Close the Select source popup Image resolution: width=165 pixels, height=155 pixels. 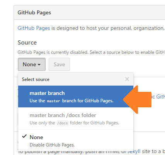click(127, 79)
